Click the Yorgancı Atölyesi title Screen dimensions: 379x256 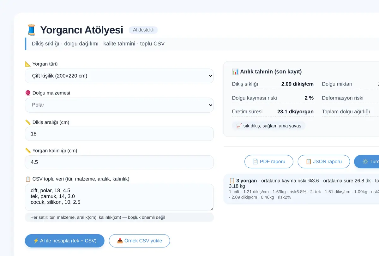[x=81, y=30]
